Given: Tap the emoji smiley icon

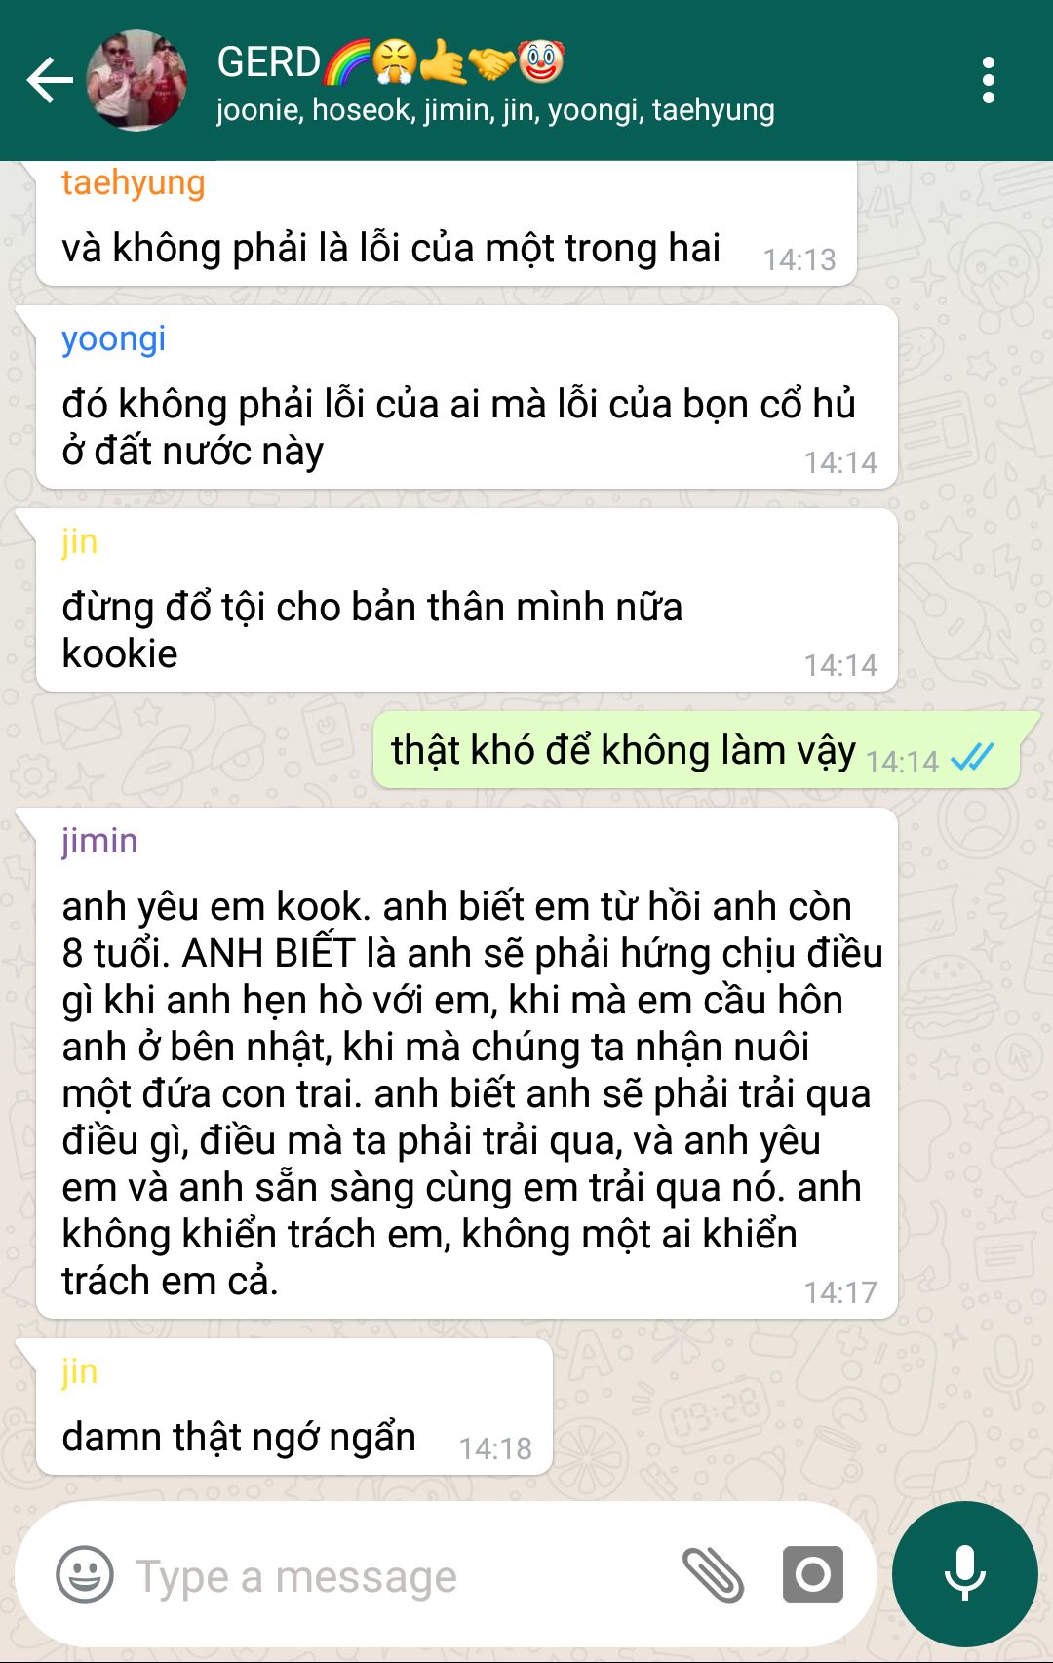Looking at the screenshot, I should [x=85, y=1574].
